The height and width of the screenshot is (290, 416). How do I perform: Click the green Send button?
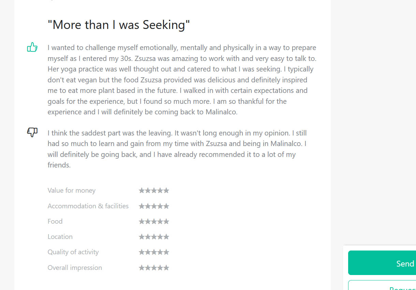(382, 263)
